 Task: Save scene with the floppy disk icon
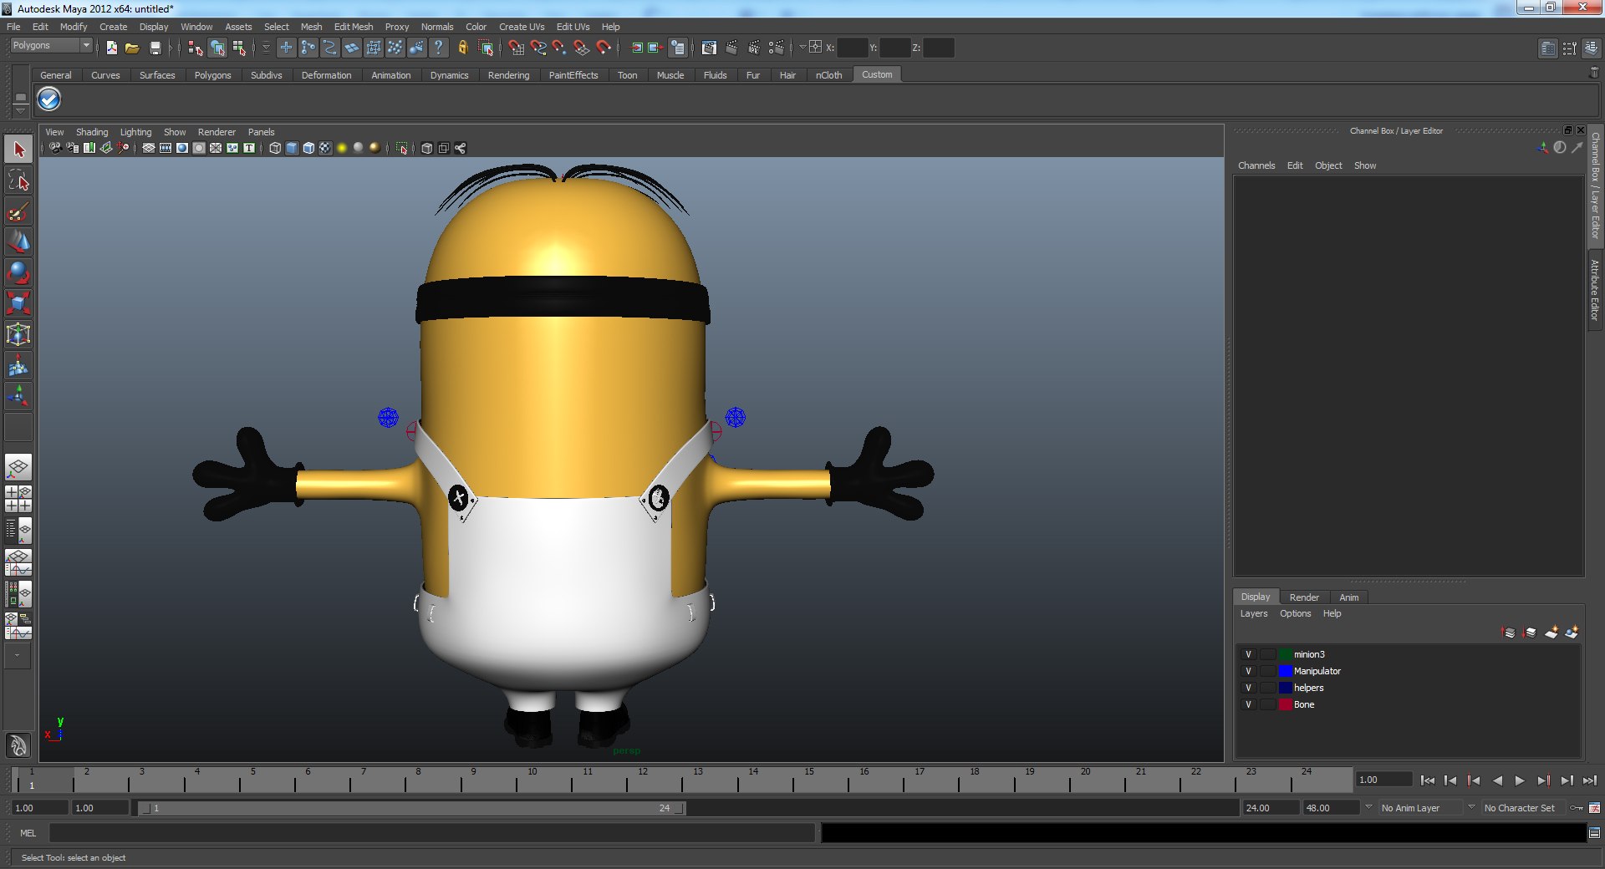pyautogui.click(x=155, y=48)
